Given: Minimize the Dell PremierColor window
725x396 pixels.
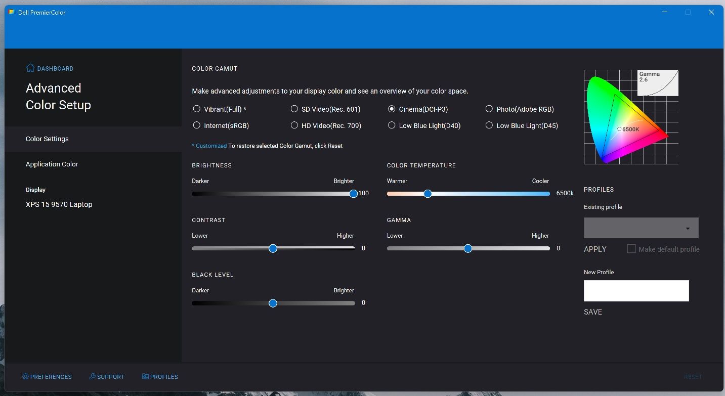Looking at the screenshot, I should tap(664, 12).
